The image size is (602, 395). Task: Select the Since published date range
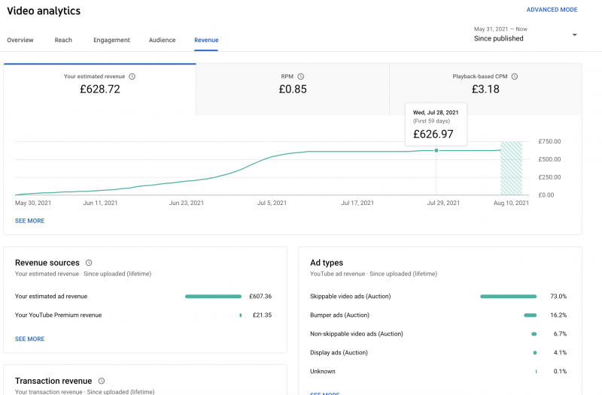point(499,38)
